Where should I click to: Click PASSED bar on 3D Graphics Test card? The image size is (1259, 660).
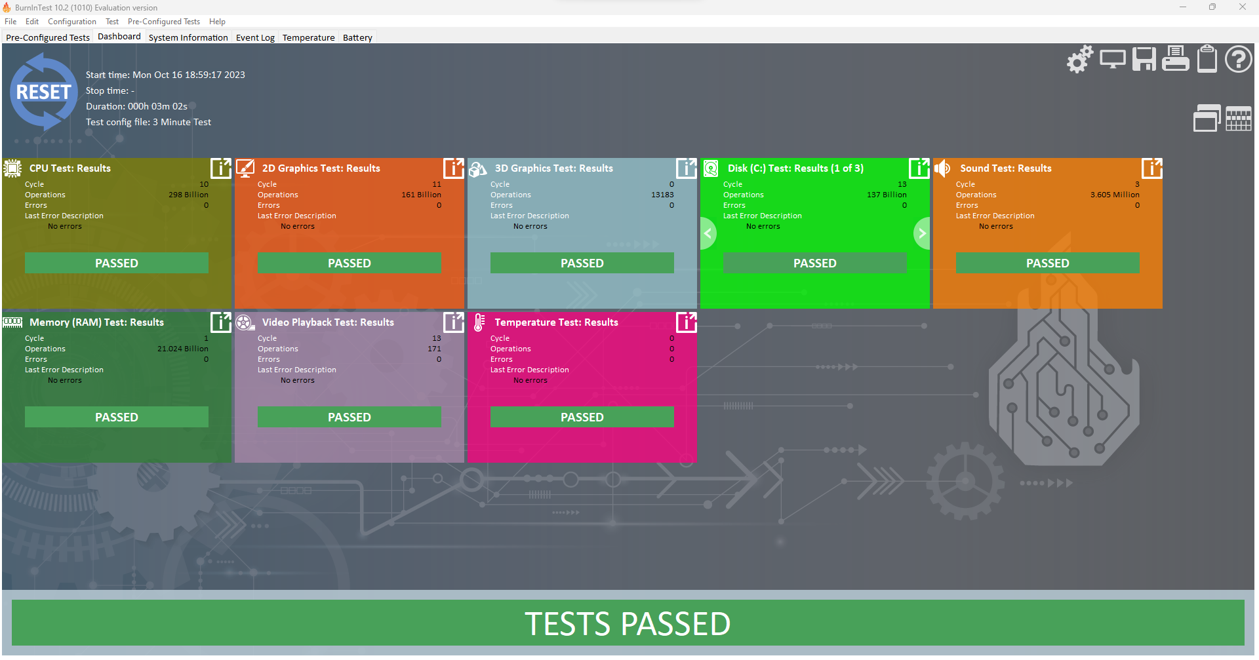[x=582, y=263]
